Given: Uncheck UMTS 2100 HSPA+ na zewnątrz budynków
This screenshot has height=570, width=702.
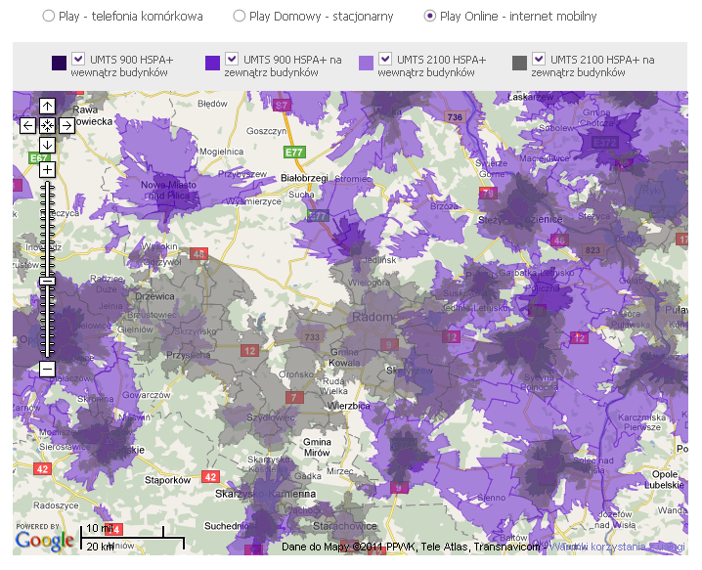Looking at the screenshot, I should pyautogui.click(x=539, y=59).
